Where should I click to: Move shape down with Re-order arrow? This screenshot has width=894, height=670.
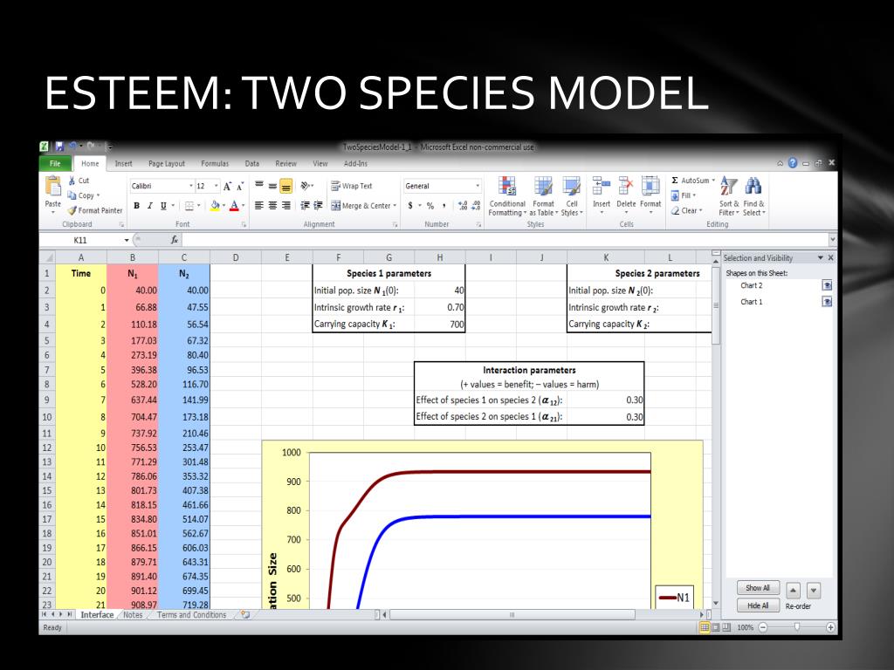tap(815, 591)
